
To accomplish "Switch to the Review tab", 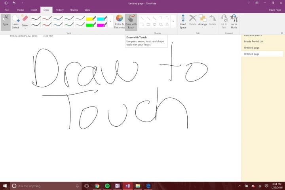I will pos(74,10).
